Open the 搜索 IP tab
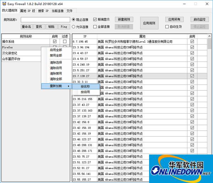The image size is (213, 183). (x=43, y=11)
